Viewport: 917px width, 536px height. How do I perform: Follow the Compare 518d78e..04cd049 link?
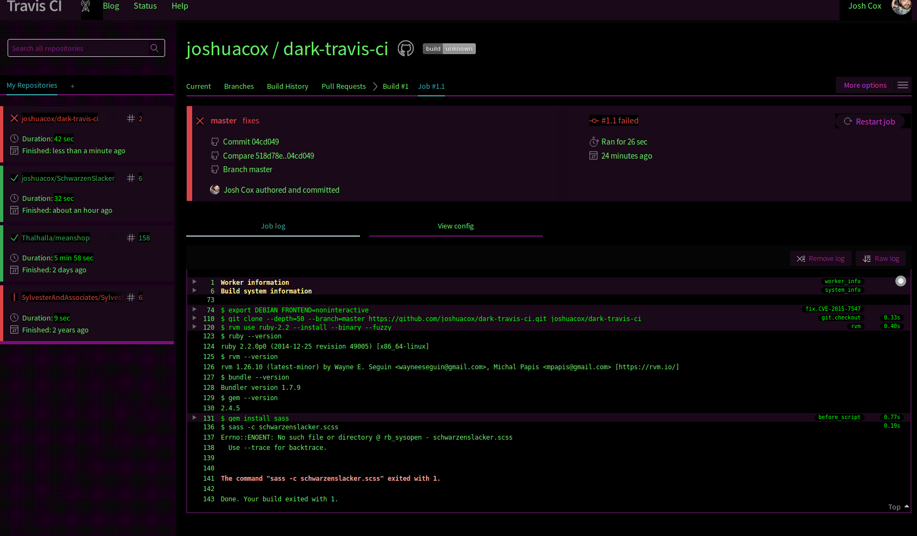[x=268, y=155]
